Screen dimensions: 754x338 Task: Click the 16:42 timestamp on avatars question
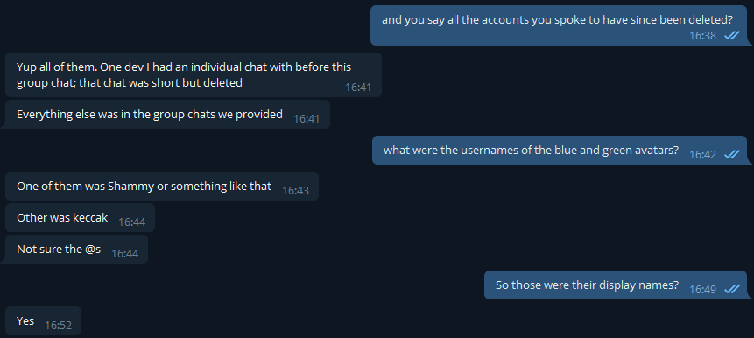[702, 155]
